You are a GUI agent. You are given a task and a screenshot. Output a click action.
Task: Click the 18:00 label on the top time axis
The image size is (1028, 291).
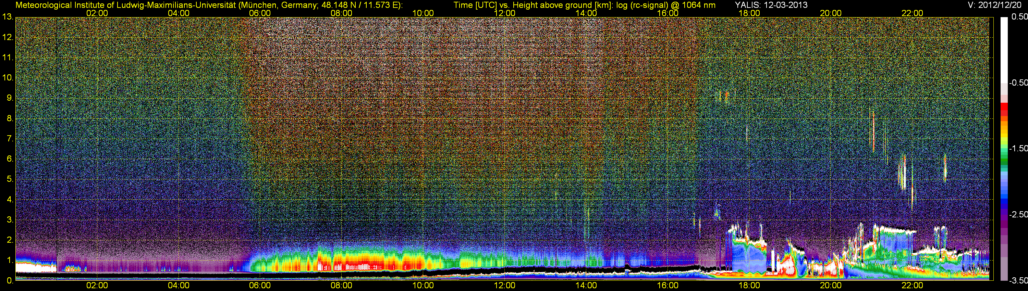click(749, 13)
